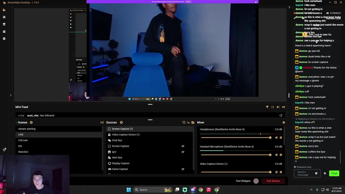Open chat settings gear icon
This screenshot has width=345, height=194.
[x=325, y=173]
